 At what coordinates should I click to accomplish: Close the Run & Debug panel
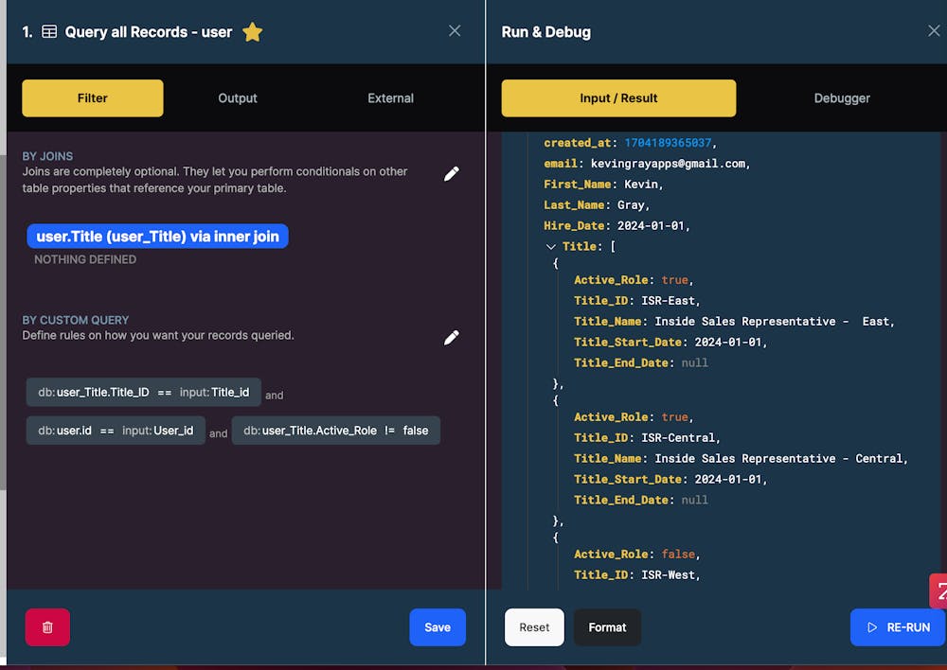point(934,31)
